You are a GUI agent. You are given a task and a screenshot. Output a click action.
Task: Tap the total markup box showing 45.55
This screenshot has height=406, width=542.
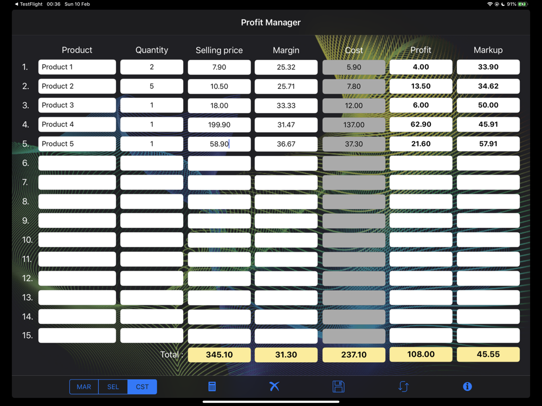click(488, 355)
